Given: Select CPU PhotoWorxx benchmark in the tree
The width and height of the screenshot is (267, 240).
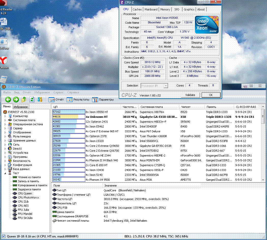Looking at the screenshot, I should coord(29,197).
